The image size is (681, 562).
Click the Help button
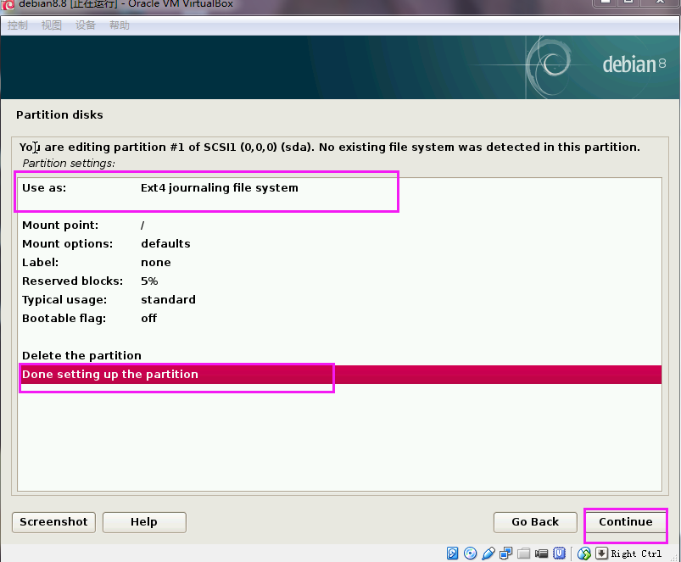pos(143,522)
